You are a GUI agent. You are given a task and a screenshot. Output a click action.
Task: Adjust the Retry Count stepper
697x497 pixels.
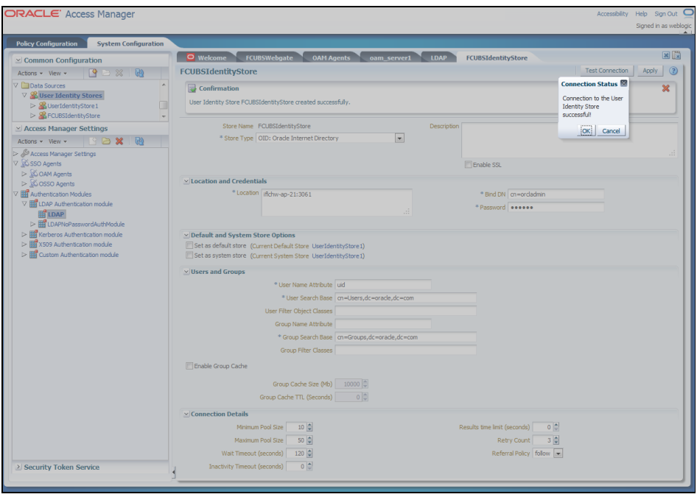click(x=556, y=440)
